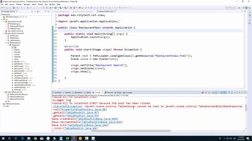Viewport: 252px width, 141px height.
Task: Open the TableRowSkin.java:64 stack link
Action: tap(80, 128)
